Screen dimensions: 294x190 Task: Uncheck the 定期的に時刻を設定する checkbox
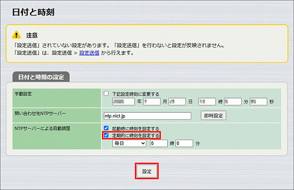(x=106, y=135)
